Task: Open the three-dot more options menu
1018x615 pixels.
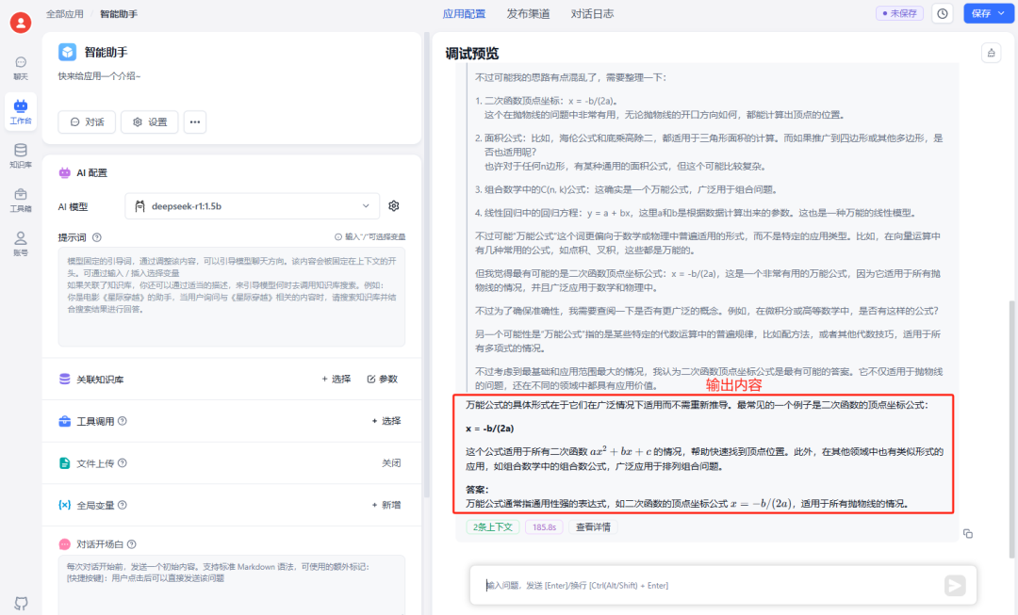Action: 195,121
